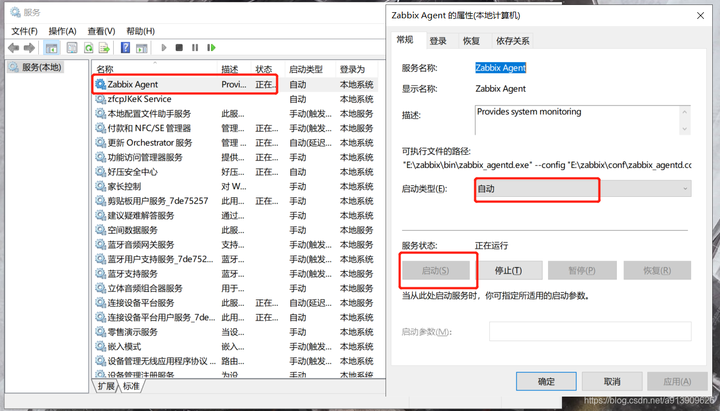Click the Forward arrow in Services toolbar
The image size is (720, 411).
(x=29, y=48)
